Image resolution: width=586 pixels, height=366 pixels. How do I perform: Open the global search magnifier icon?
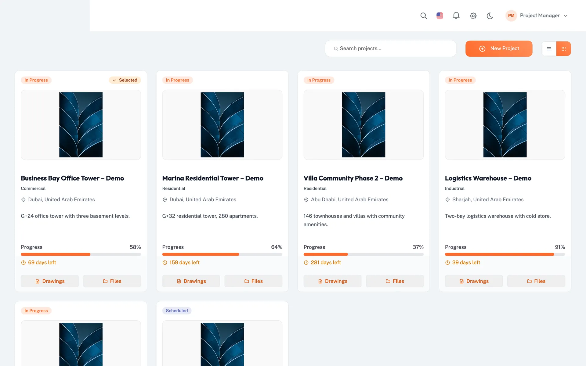point(424,16)
